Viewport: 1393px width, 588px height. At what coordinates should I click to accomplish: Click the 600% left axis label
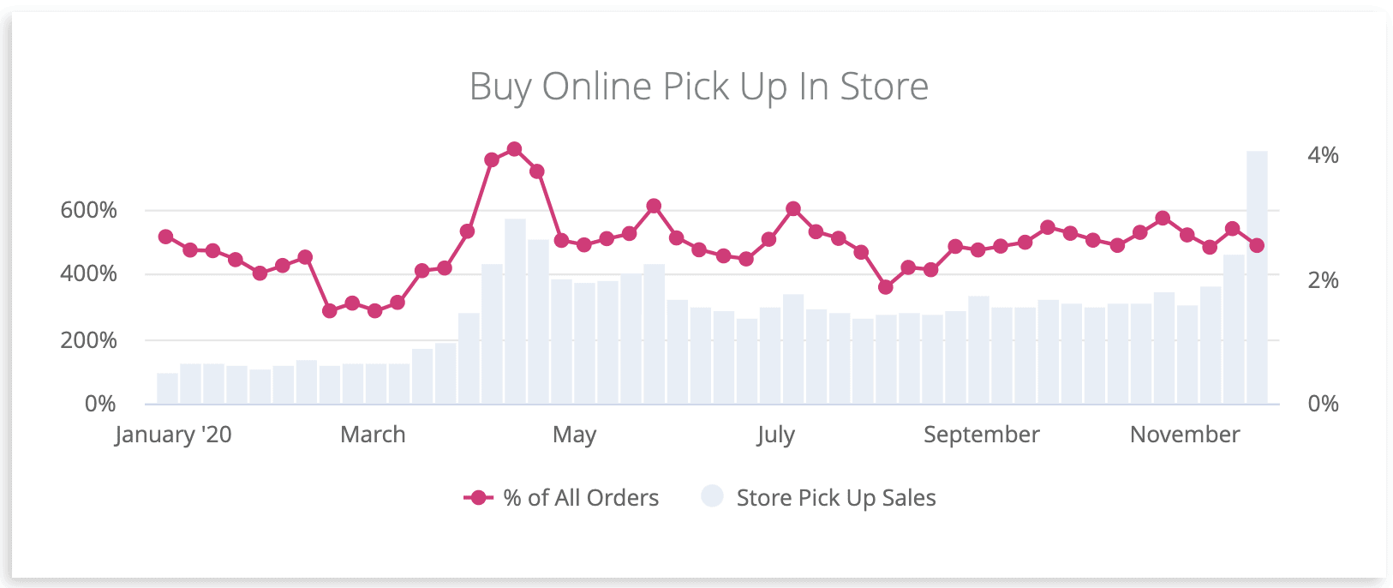88,210
